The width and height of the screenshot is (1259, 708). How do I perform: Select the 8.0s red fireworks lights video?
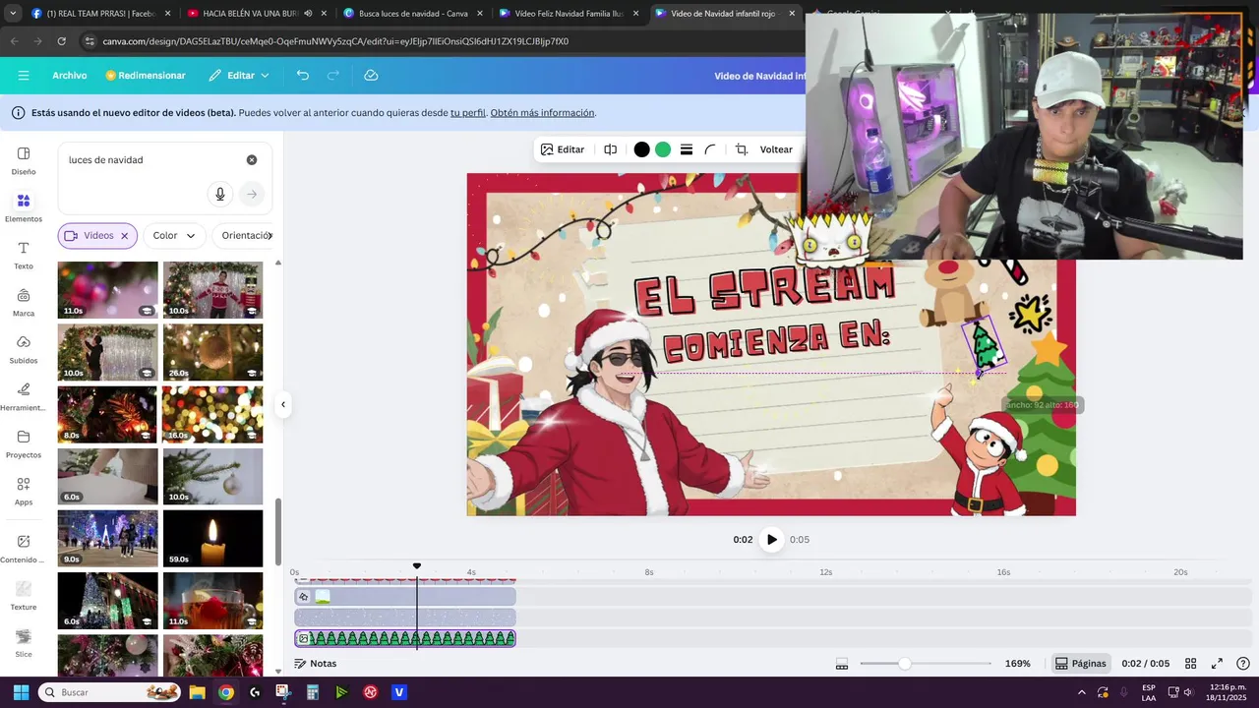point(107,414)
